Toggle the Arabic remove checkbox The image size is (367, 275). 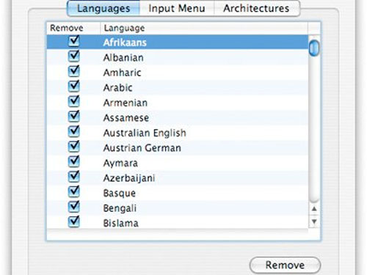(73, 86)
